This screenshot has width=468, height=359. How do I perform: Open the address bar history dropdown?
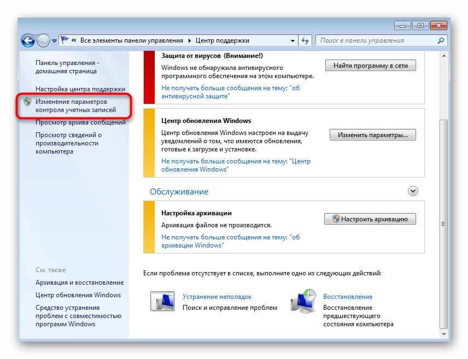coord(293,41)
